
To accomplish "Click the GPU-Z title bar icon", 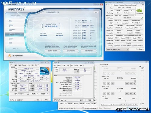I will (106, 3).
